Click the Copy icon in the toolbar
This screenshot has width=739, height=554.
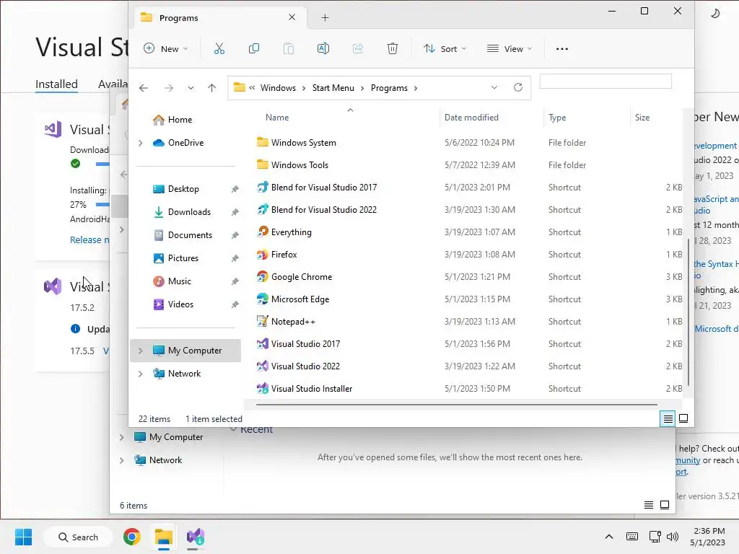pos(253,48)
